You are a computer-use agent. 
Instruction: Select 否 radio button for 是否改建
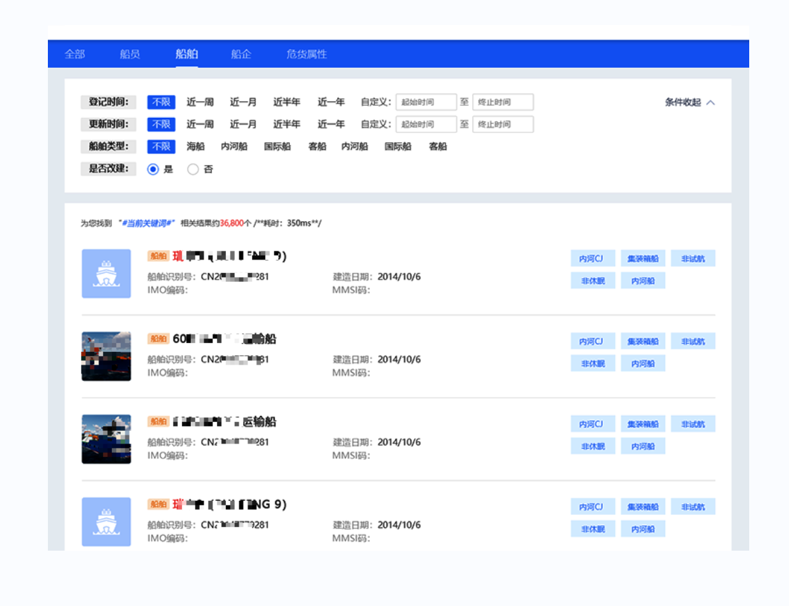[x=193, y=170]
